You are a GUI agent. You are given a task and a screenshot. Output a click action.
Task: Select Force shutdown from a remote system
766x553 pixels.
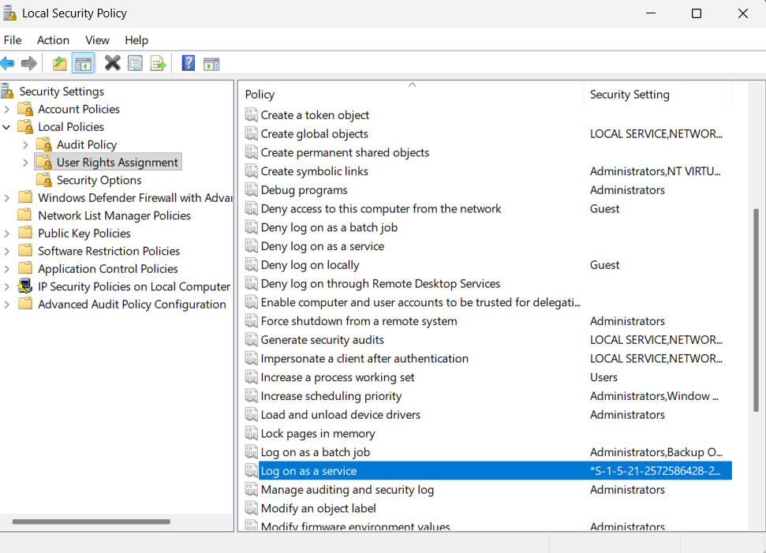[359, 321]
